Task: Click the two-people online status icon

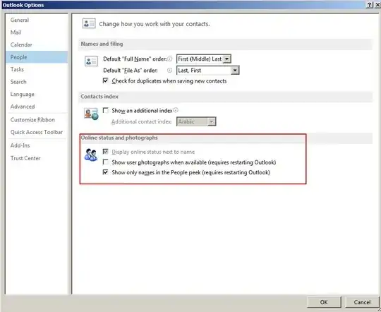Action: click(x=91, y=155)
